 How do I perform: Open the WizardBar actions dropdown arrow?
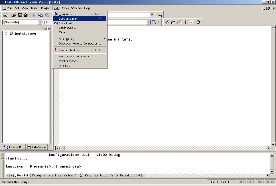[159, 22]
